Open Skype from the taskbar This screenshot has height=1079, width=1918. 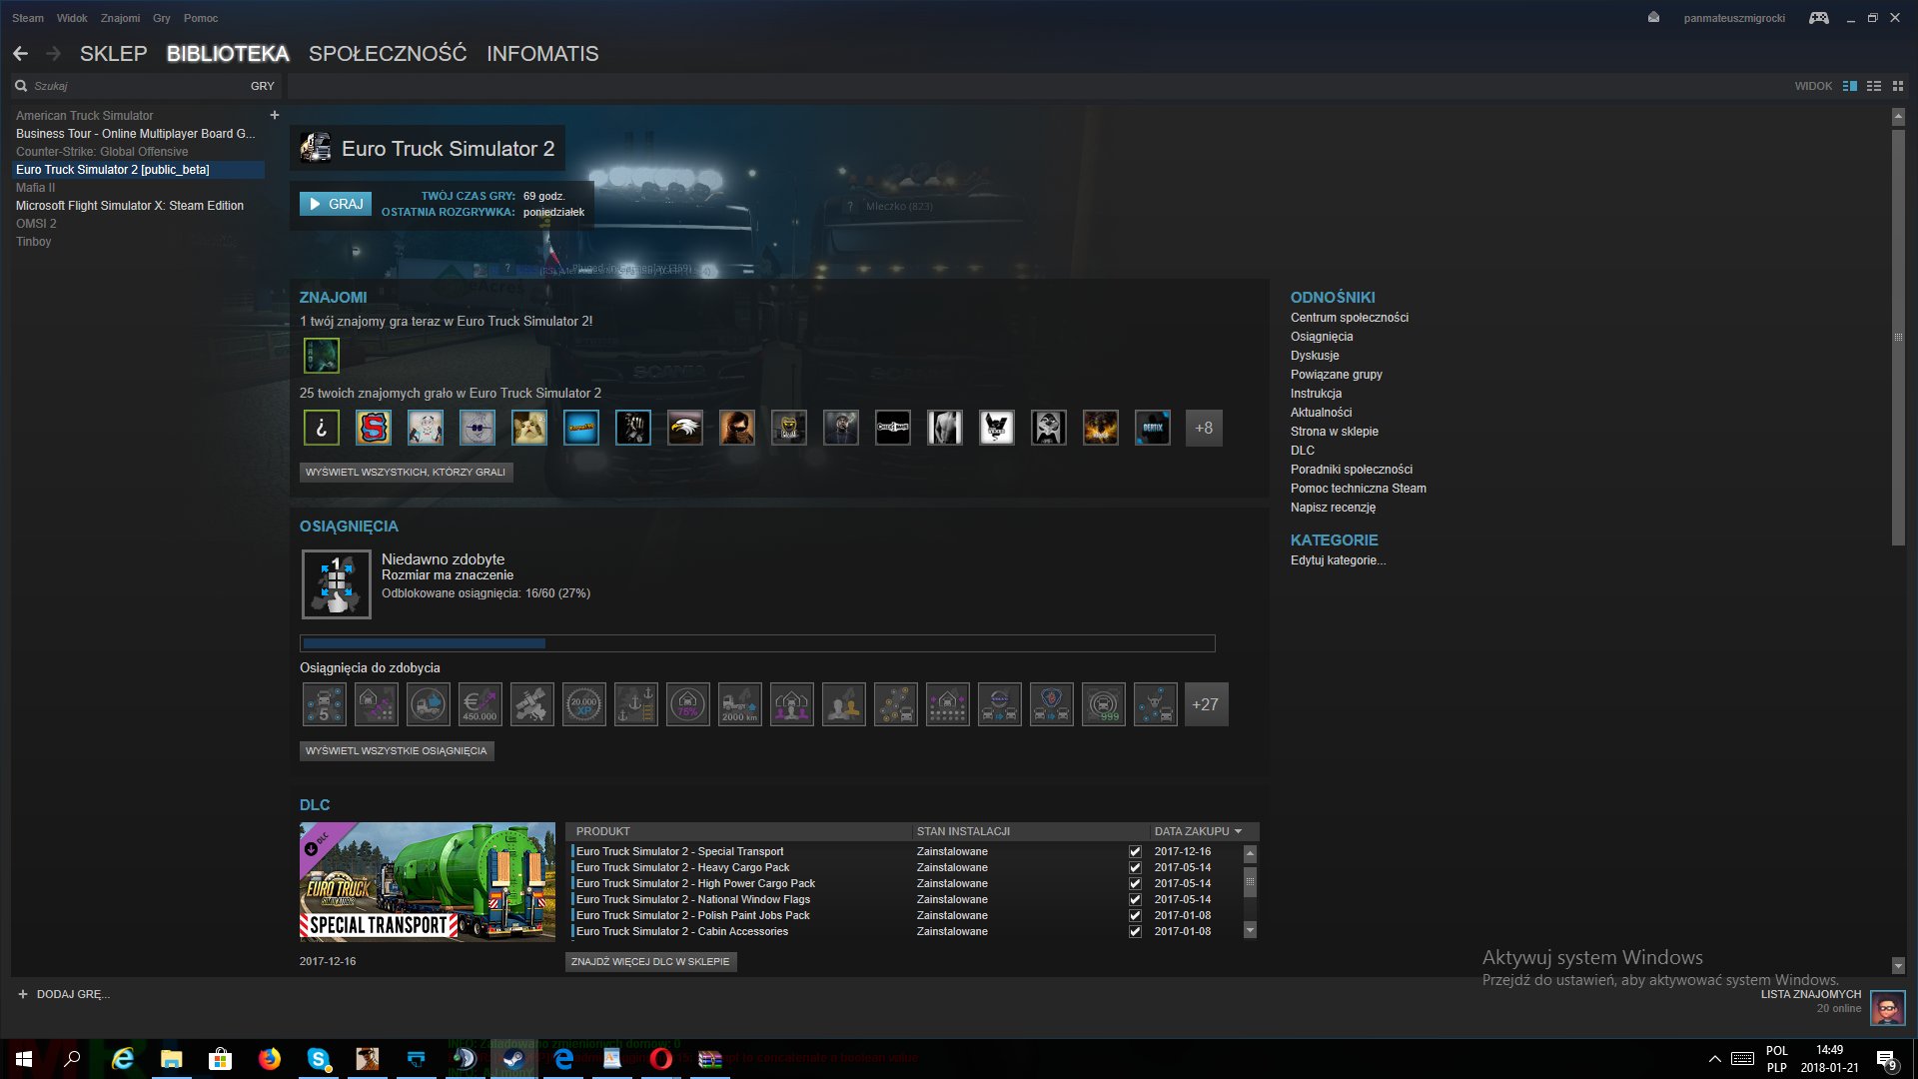(x=319, y=1059)
